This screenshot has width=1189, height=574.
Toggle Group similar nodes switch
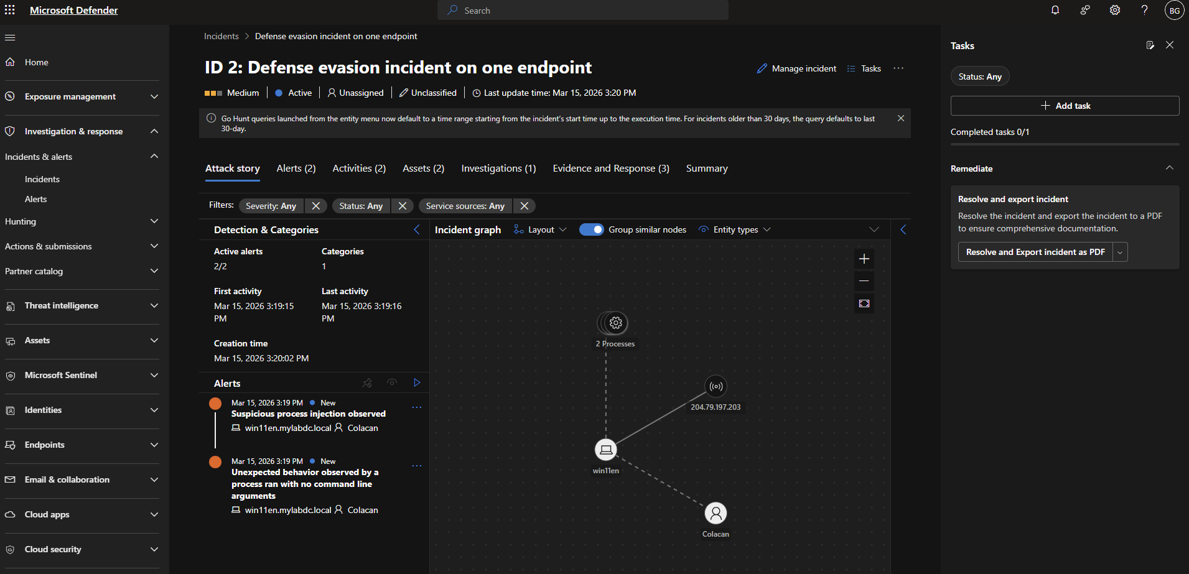[591, 229]
